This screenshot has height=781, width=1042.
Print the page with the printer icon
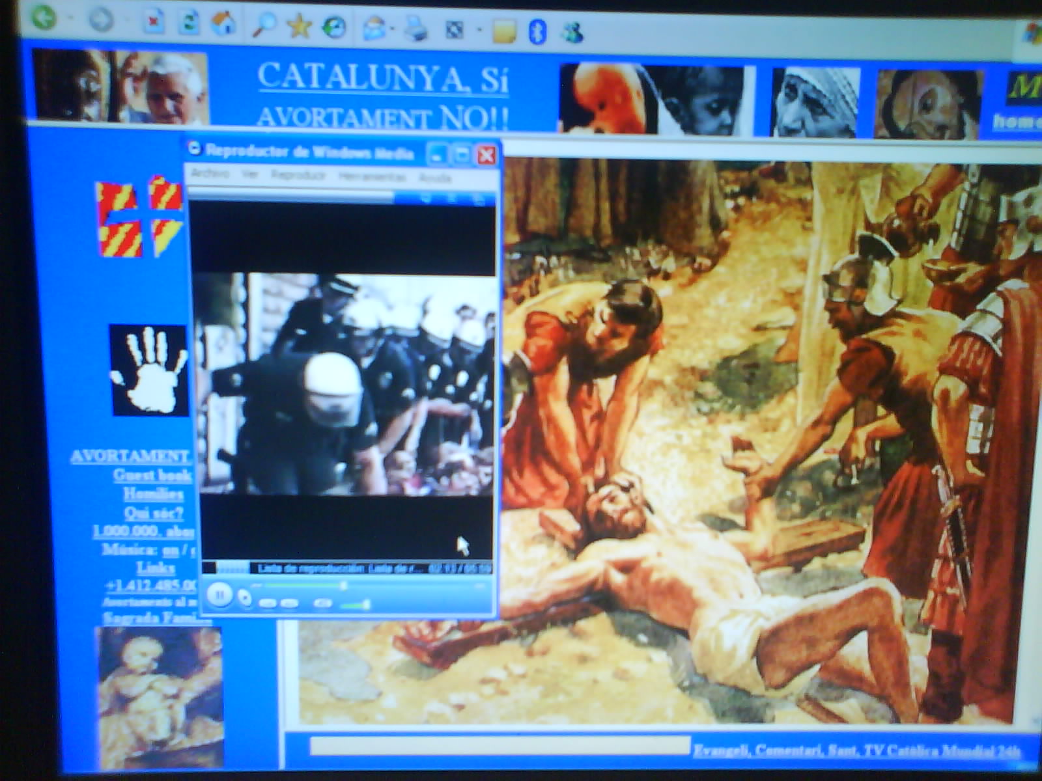[415, 29]
